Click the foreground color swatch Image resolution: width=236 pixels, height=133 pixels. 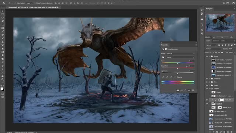pyautogui.click(x=2, y=89)
